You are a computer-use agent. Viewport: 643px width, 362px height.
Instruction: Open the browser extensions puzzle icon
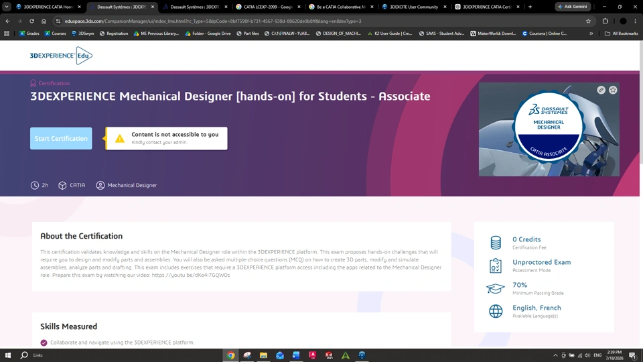(605, 21)
